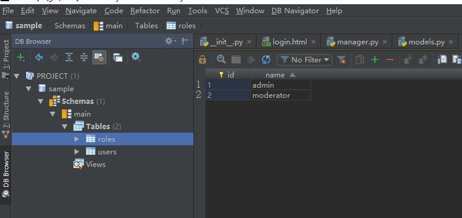
Task: Close the login.html tab
Action: click(x=313, y=42)
